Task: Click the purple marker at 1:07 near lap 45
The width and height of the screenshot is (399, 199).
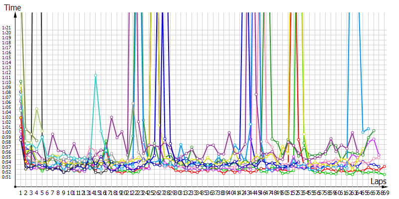Action: [x=256, y=94]
